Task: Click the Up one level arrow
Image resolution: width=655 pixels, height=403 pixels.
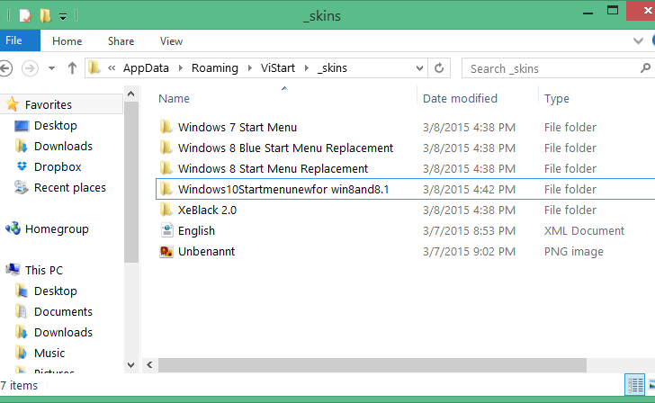Action: click(72, 67)
